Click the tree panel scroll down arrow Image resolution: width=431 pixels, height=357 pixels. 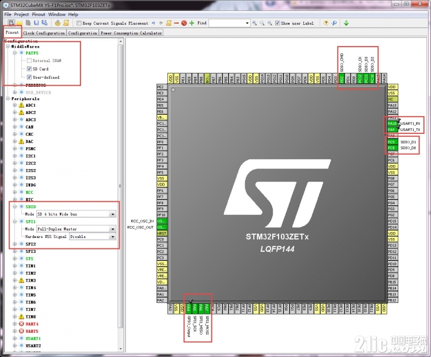click(x=120, y=349)
